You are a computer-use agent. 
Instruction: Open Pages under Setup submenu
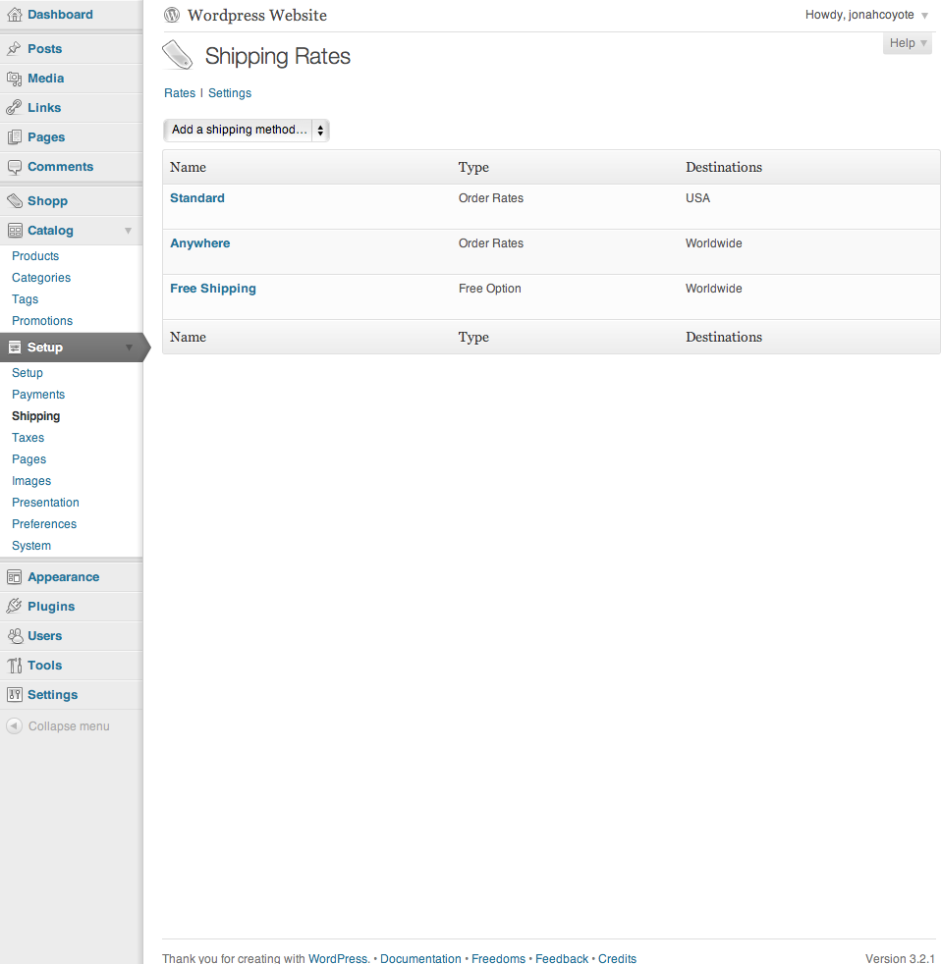[28, 459]
